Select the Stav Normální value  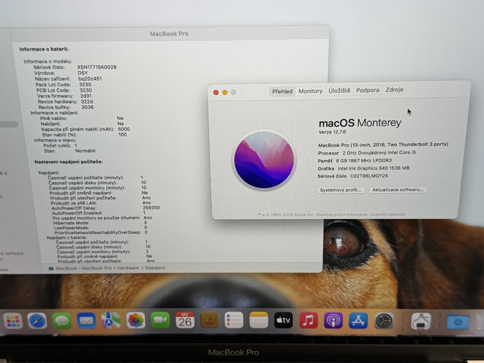click(x=85, y=151)
